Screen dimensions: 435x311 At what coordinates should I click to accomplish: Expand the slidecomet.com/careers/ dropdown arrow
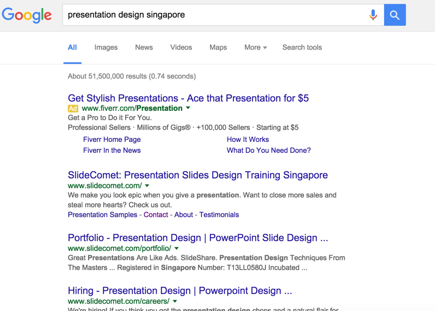coord(175,301)
